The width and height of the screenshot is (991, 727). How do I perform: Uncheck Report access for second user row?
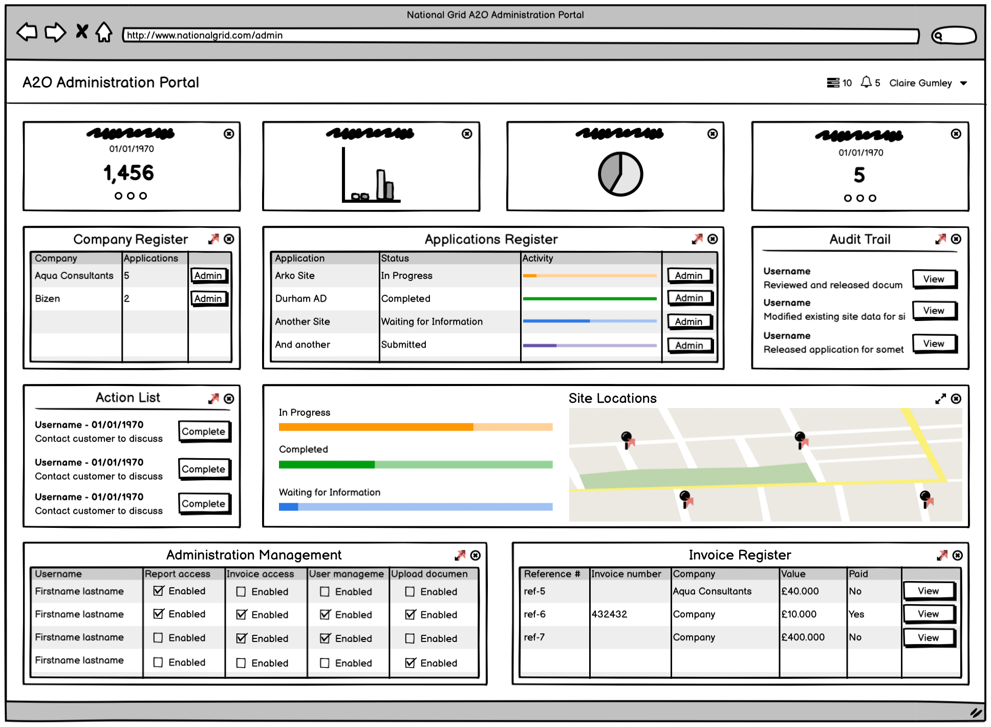(x=159, y=614)
